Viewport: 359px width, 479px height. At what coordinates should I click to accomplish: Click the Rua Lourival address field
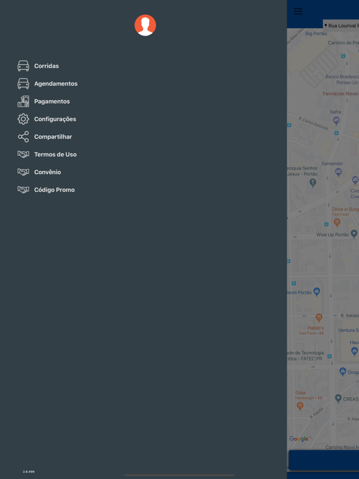click(x=341, y=26)
